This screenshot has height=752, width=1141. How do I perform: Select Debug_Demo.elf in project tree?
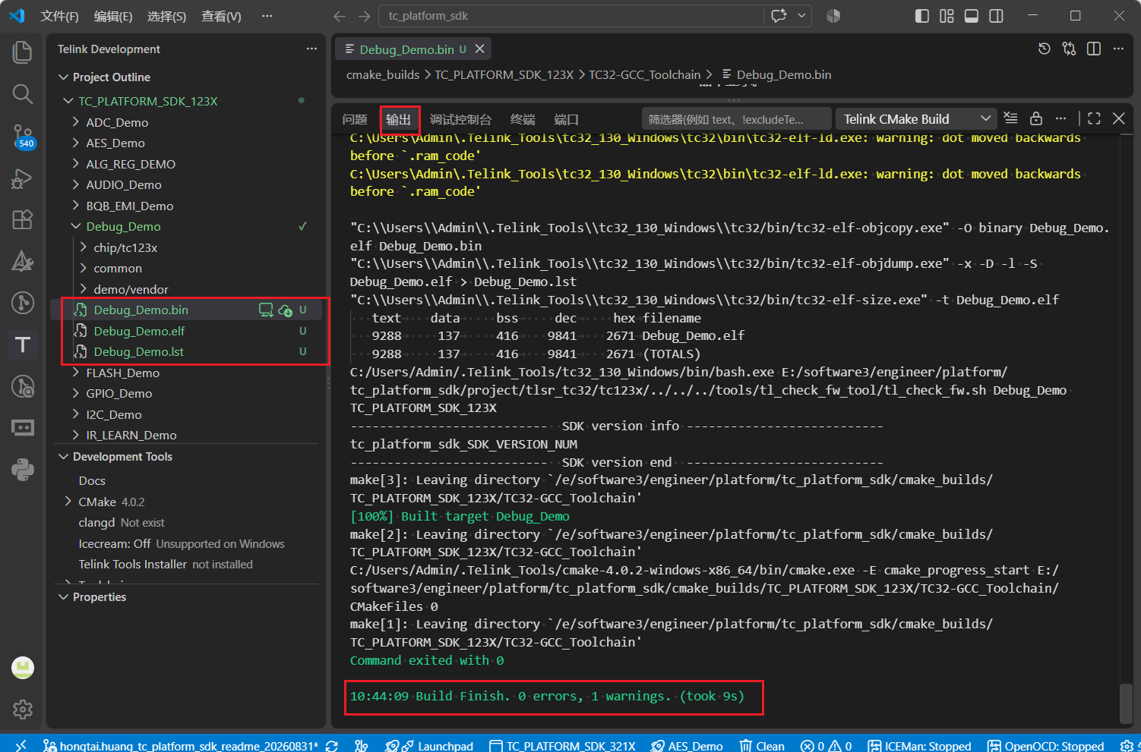point(139,331)
